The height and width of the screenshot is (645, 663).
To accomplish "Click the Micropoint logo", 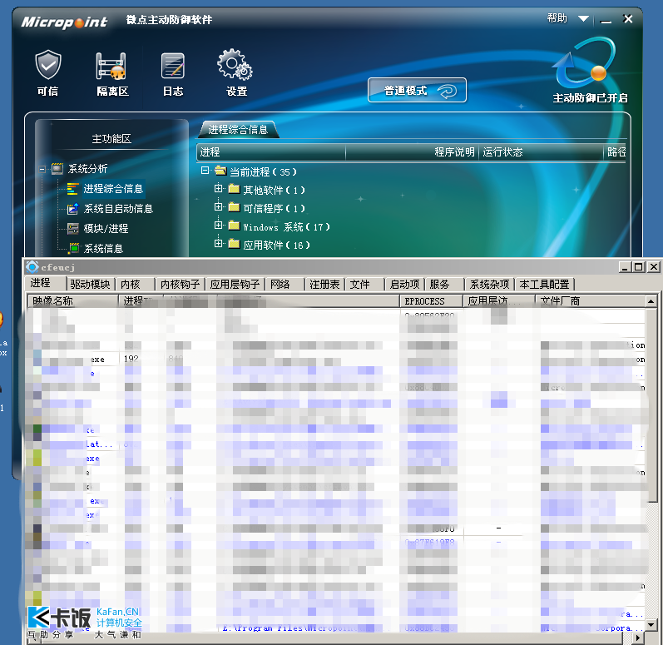I will (64, 22).
